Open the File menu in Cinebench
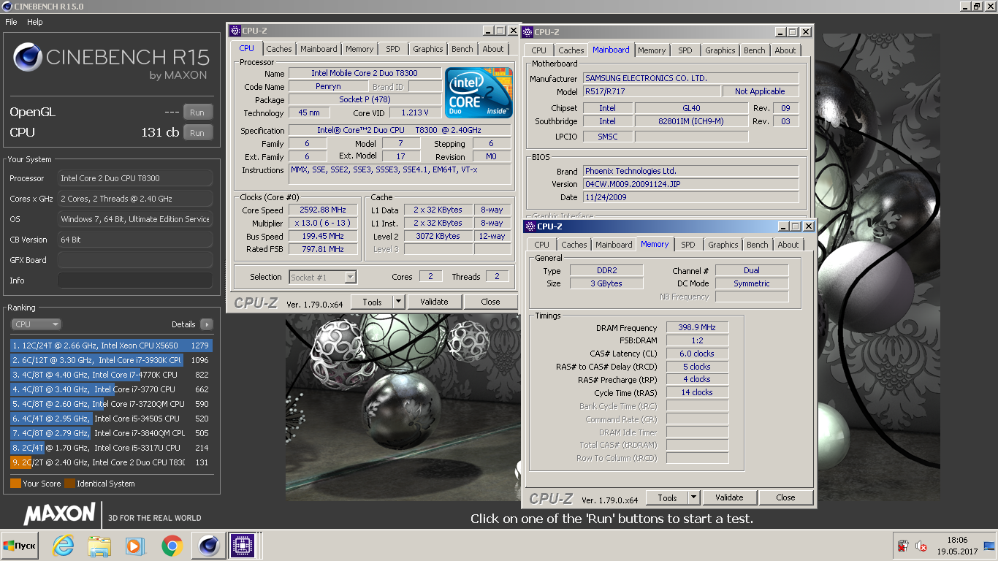The image size is (998, 561). pos(12,22)
